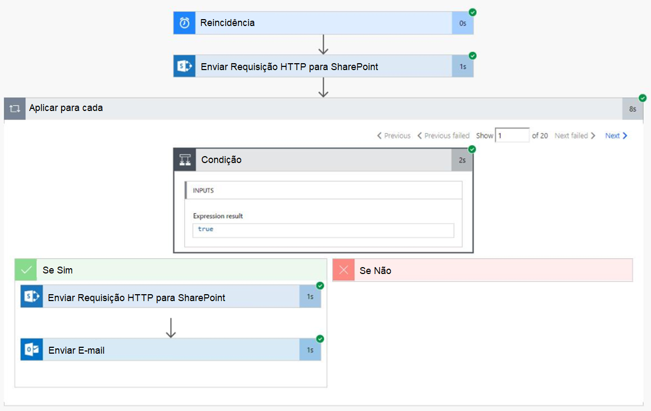Go to the Next iteration

[616, 136]
